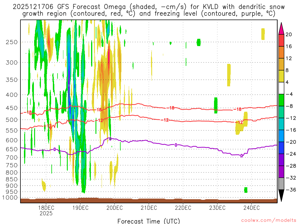Click the 16 value on the colorbar

point(289,46)
